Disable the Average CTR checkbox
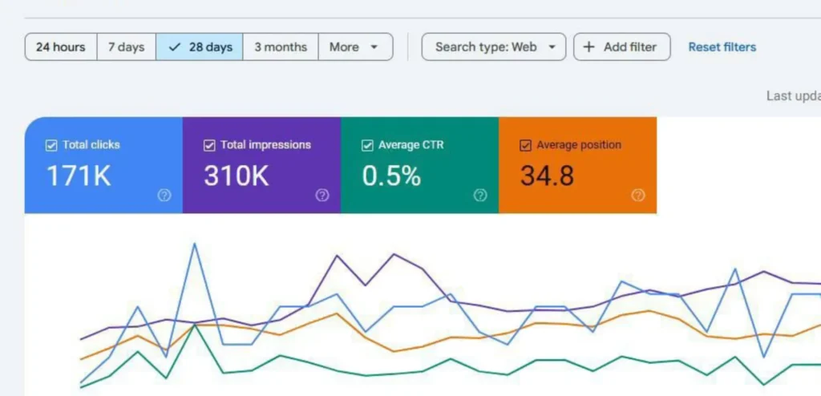Viewport: 821px width, 396px height. (367, 145)
